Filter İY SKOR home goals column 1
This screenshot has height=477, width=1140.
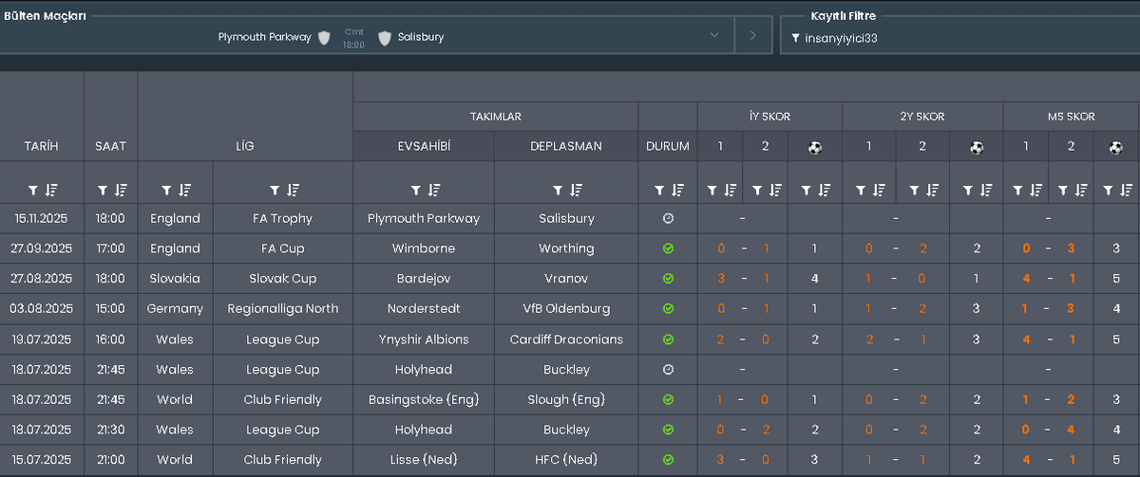tap(712, 190)
